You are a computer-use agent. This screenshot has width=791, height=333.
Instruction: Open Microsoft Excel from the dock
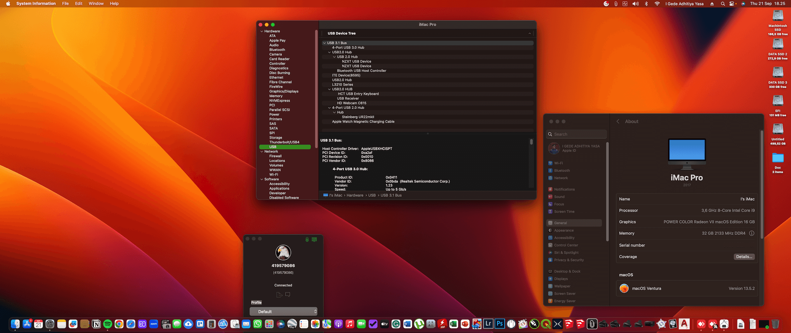pyautogui.click(x=454, y=324)
